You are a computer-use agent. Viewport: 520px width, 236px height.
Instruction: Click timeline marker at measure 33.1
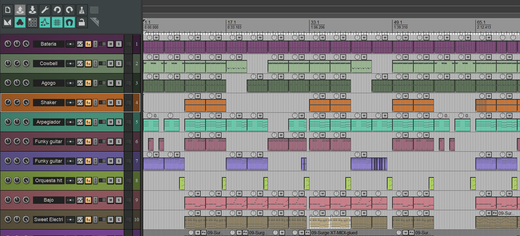click(x=315, y=22)
